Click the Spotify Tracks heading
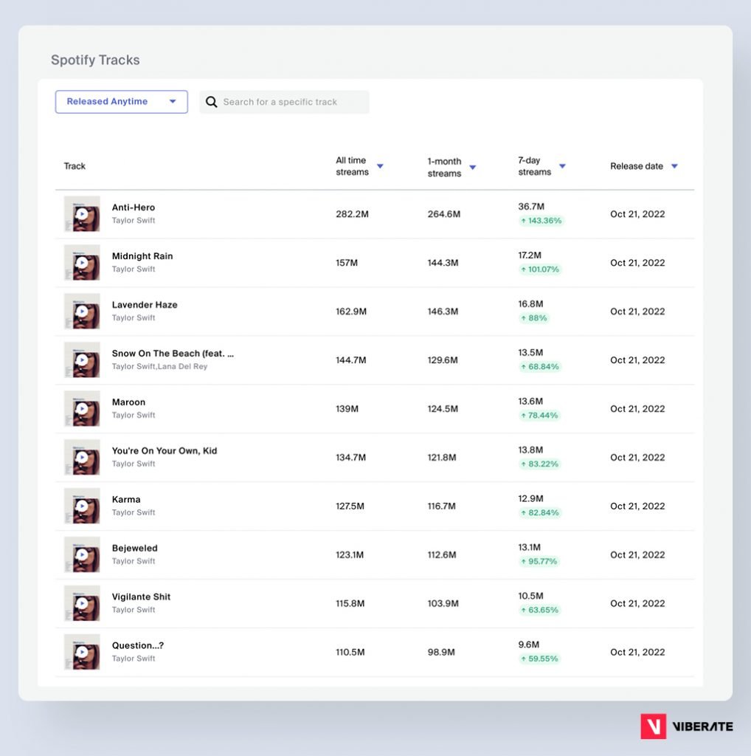 [95, 60]
